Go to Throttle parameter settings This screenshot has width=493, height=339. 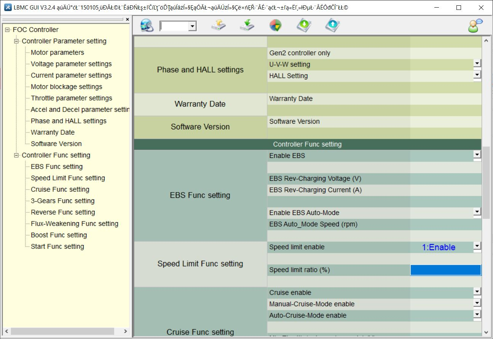(71, 98)
